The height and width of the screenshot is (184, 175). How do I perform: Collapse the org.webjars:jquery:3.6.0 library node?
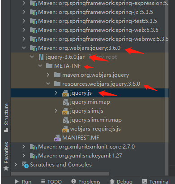pyautogui.click(x=24, y=48)
